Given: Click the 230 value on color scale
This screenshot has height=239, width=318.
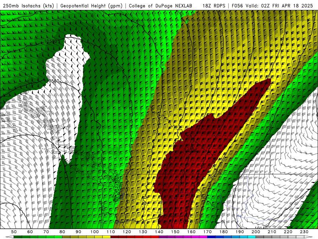Looking at the screenshot, I should 304,232.
